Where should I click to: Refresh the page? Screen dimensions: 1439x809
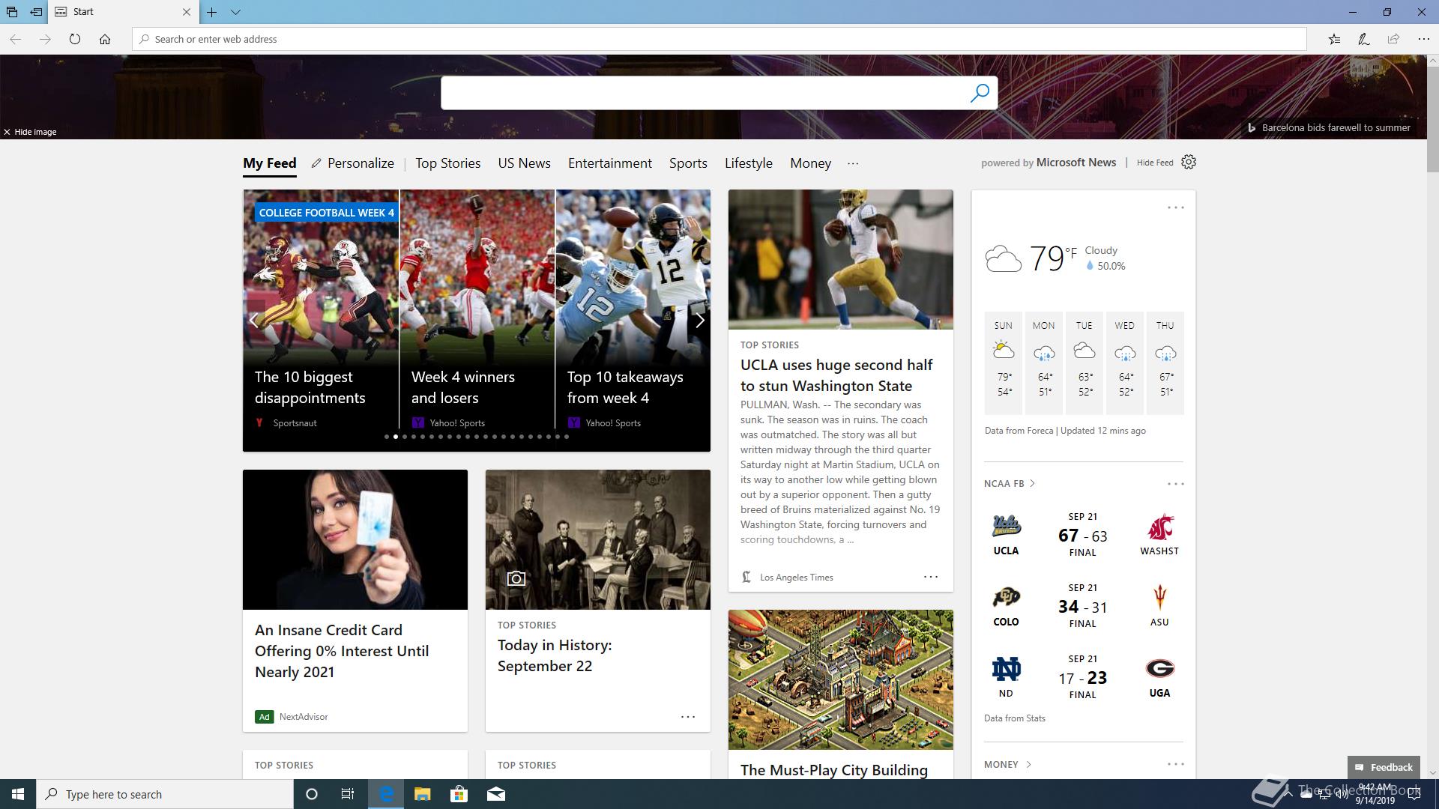(75, 39)
